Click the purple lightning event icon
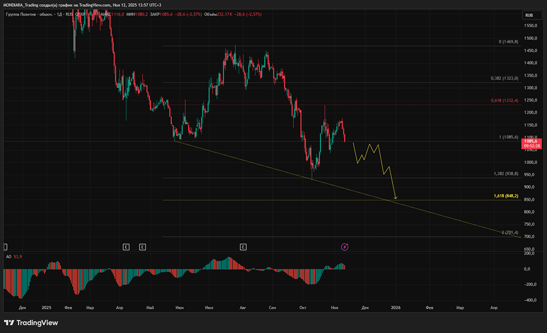Viewport: 547px width, 333px height. [x=345, y=247]
